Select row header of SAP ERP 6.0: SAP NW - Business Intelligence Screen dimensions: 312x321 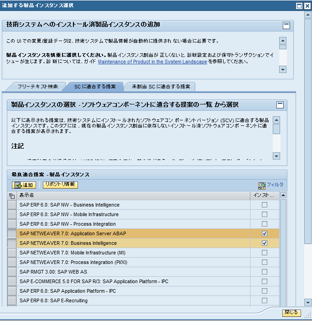coord(12,205)
